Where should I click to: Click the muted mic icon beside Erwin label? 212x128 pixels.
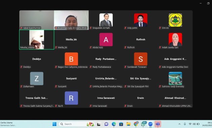pos(125,106)
